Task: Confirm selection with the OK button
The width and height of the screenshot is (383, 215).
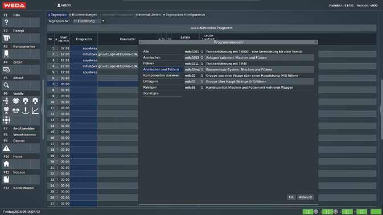Action: (291, 197)
